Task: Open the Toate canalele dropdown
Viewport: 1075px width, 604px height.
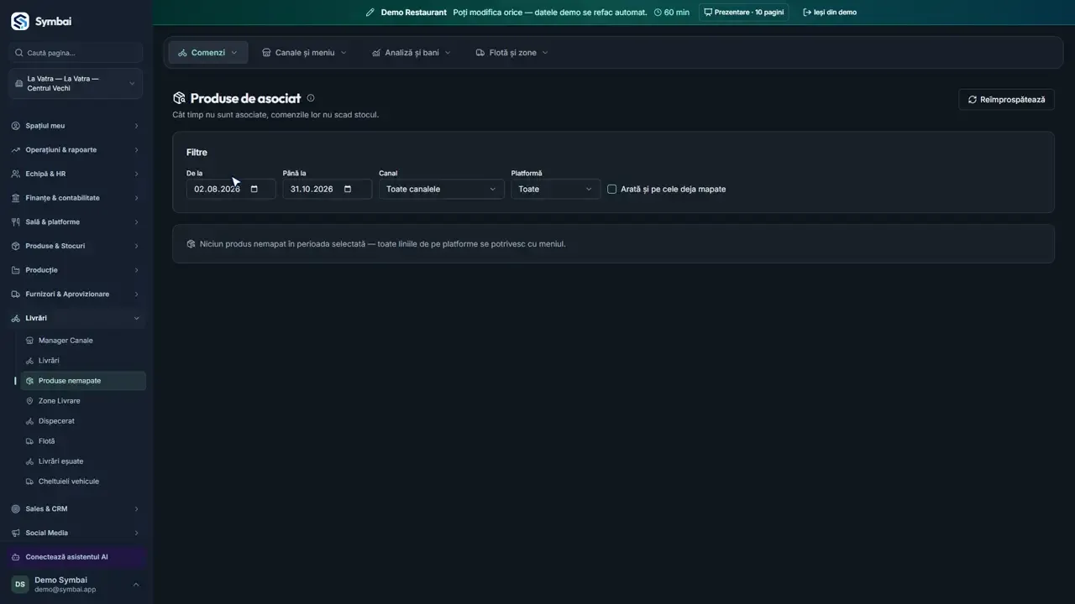Action: 442,189
